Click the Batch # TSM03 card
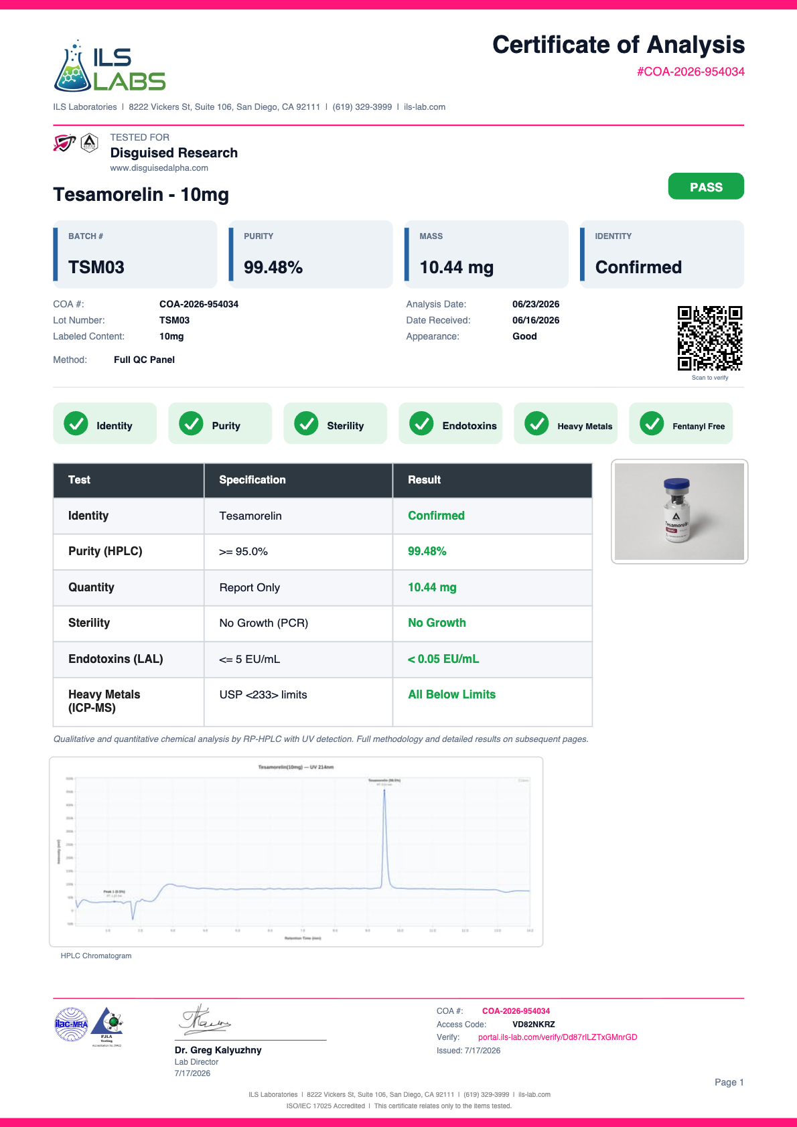 pos(135,254)
